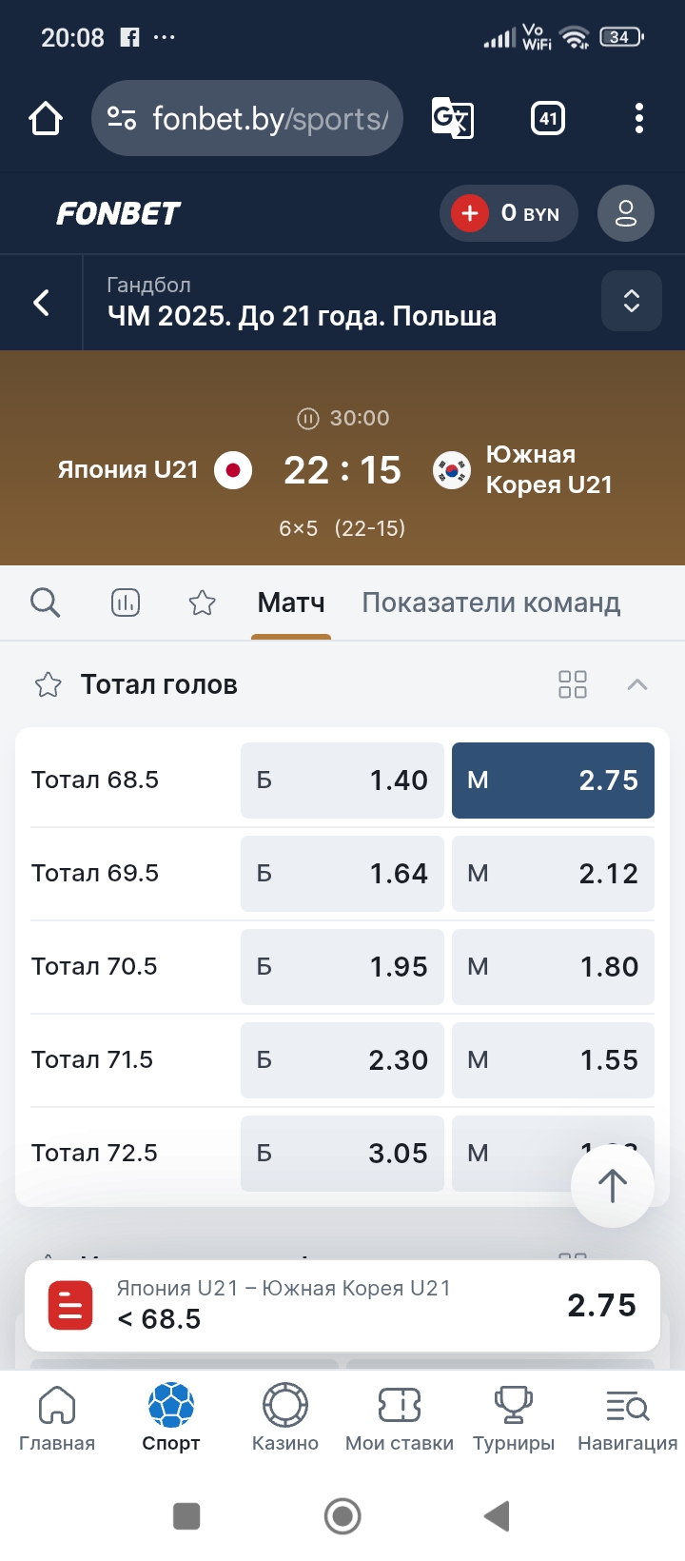685x1561 pixels.
Task: Open the tournament switcher dropdown
Action: [x=631, y=302]
